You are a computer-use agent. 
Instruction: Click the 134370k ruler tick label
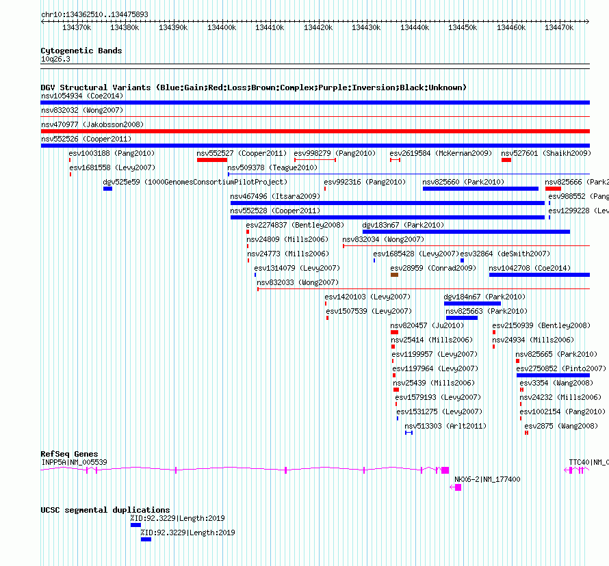pyautogui.click(x=77, y=27)
